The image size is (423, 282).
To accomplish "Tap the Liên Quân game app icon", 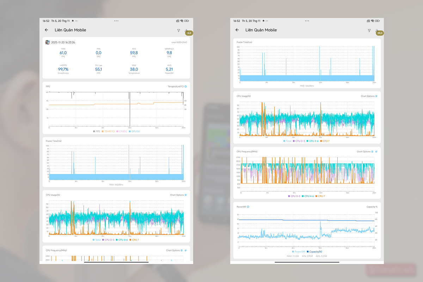I will [48, 42].
